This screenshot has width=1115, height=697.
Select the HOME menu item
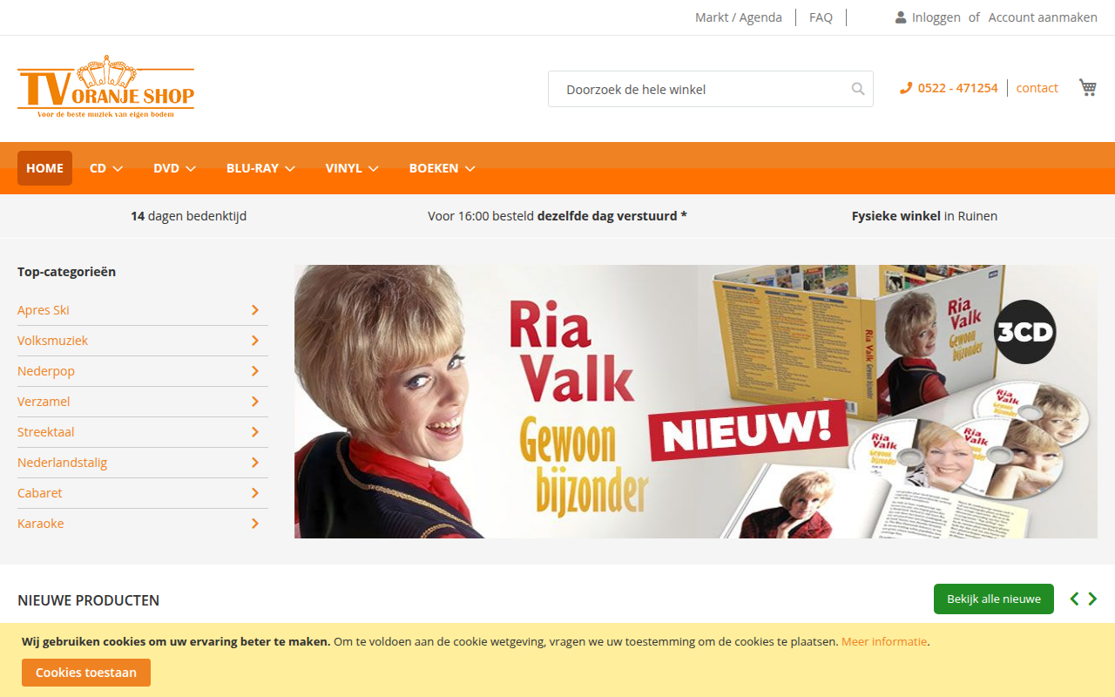[x=44, y=168]
